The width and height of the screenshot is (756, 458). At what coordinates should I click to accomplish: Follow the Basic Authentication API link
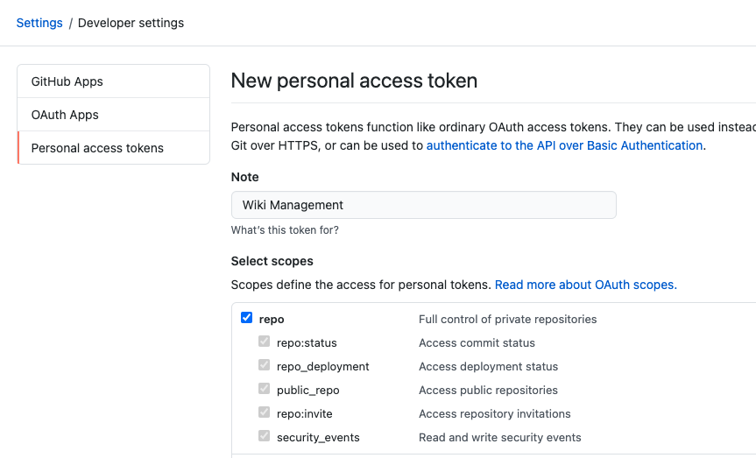pos(564,145)
